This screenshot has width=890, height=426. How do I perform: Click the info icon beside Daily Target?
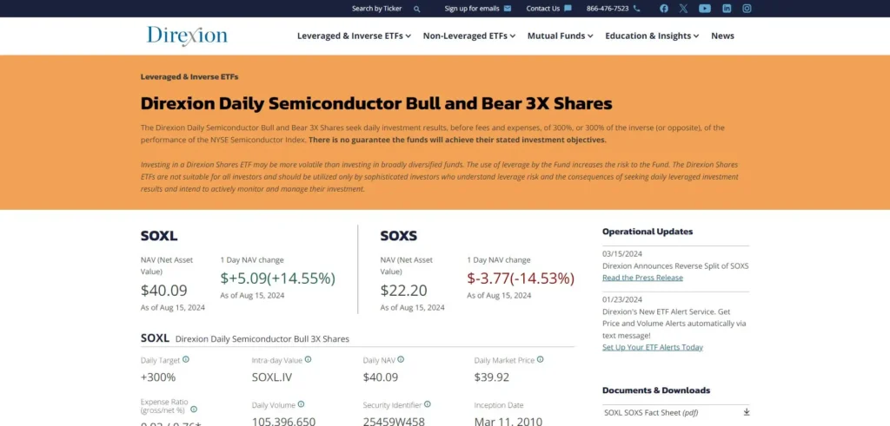pyautogui.click(x=186, y=359)
